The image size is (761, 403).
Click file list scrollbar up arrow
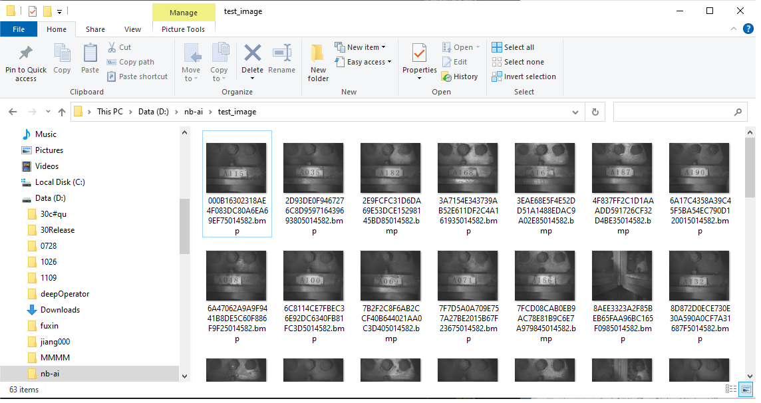point(750,132)
